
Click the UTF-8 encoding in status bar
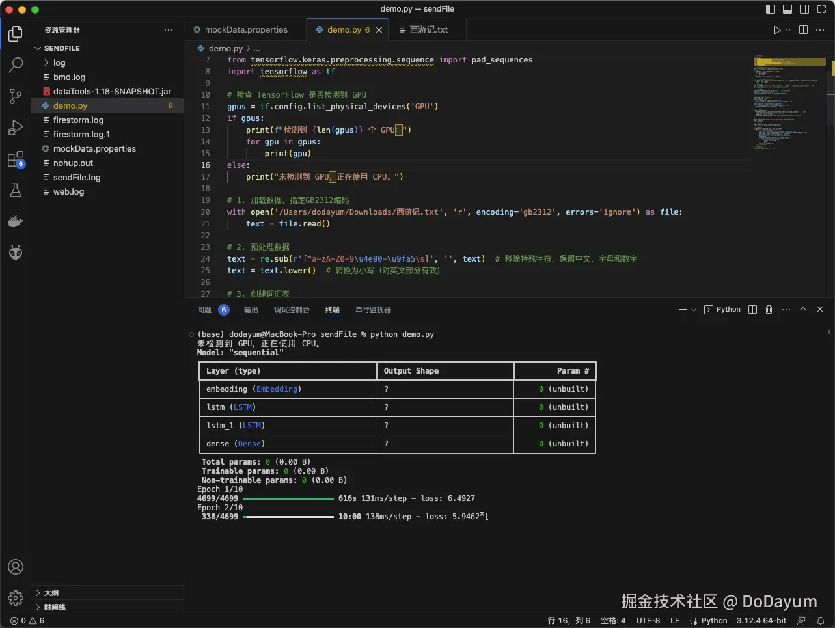(x=648, y=621)
